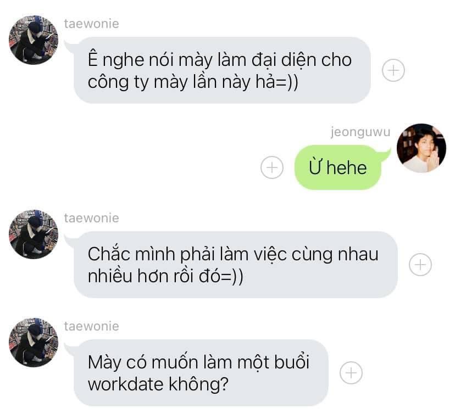Screen dimensions: 455x414
Task: Tap the plus icon beside the "Chắc mình phải làm việc" message
Action: point(420,265)
